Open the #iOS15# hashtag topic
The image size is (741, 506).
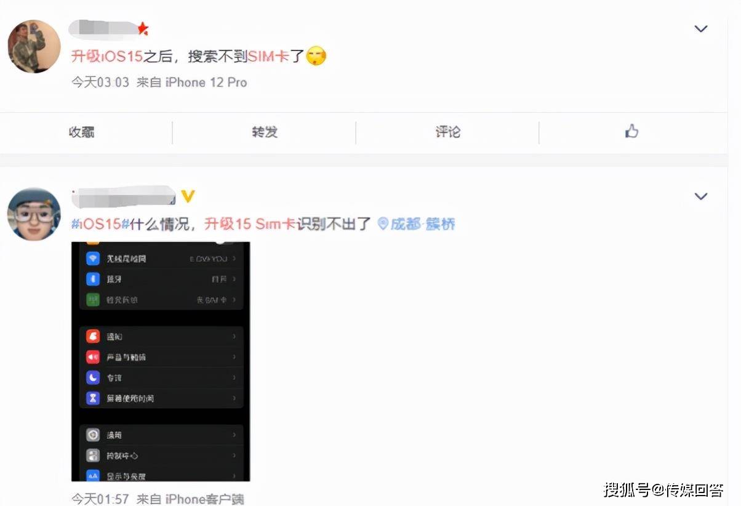coord(99,223)
